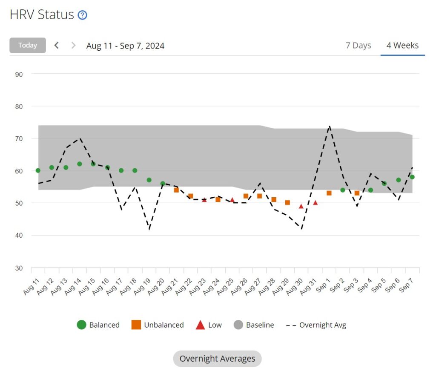Screen dimensions: 436x377
Task: Hide the Low series via the legend
Action: click(x=208, y=325)
